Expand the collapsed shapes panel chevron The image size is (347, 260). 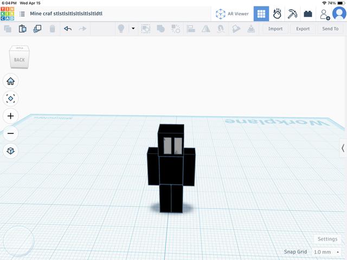point(343,148)
